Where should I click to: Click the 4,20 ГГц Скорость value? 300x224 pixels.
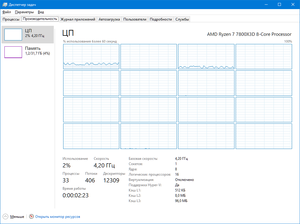pyautogui.click(x=104, y=165)
